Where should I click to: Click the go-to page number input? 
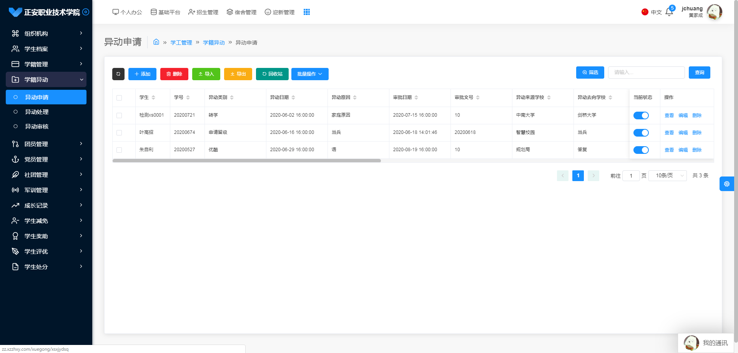click(631, 176)
